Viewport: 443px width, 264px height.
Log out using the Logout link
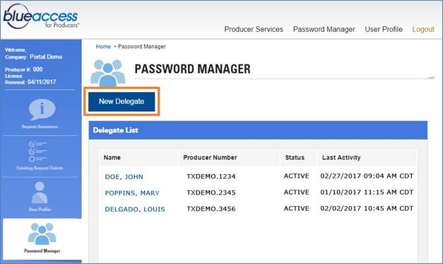[423, 29]
